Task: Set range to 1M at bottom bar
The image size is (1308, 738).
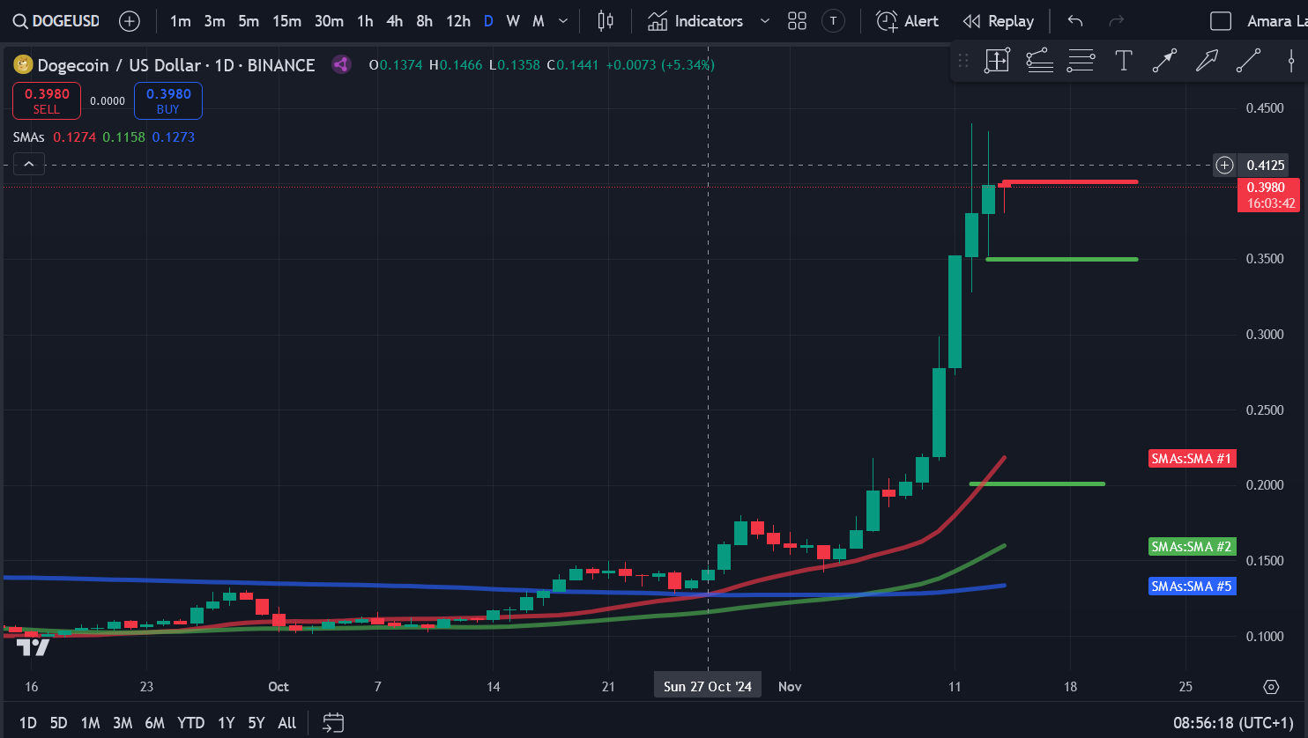Action: click(x=90, y=723)
